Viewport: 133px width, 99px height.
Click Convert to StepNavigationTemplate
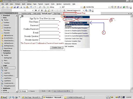76,31
